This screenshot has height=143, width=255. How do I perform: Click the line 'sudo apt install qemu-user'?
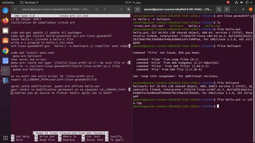(x=33, y=53)
